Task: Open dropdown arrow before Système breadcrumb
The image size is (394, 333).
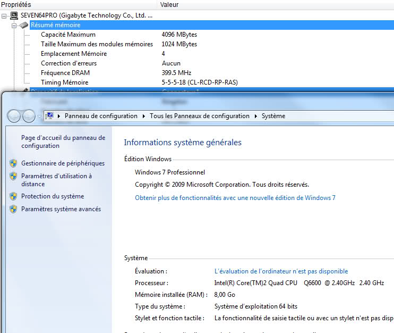Action: coord(256,116)
